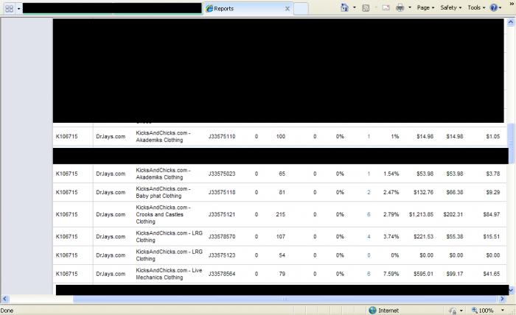Click the vertical scrollbar up arrow
The width and height of the screenshot is (516, 315).
(x=510, y=22)
